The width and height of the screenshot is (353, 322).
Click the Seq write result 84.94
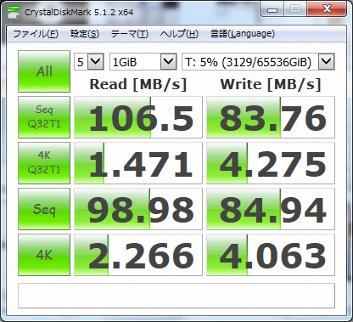271,209
